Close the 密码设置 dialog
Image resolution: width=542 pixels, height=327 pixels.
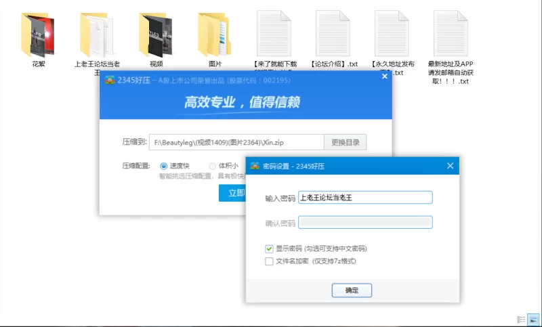point(450,166)
